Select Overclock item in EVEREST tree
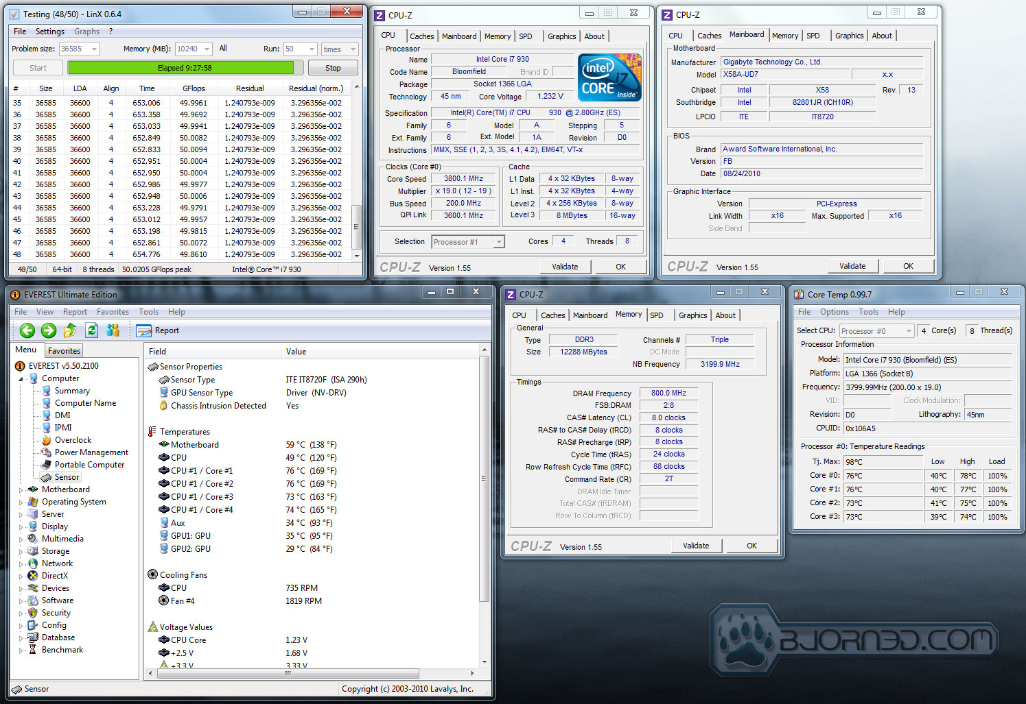The height and width of the screenshot is (704, 1026). click(73, 440)
